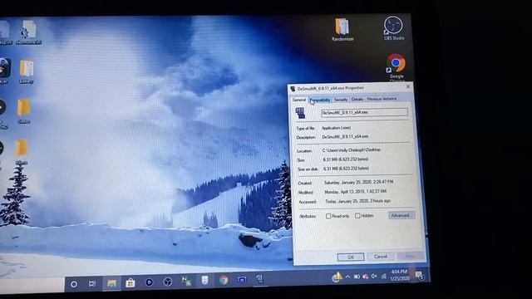Click the muted volume icon in the tray
The image size is (532, 299).
pyautogui.click(x=374, y=277)
